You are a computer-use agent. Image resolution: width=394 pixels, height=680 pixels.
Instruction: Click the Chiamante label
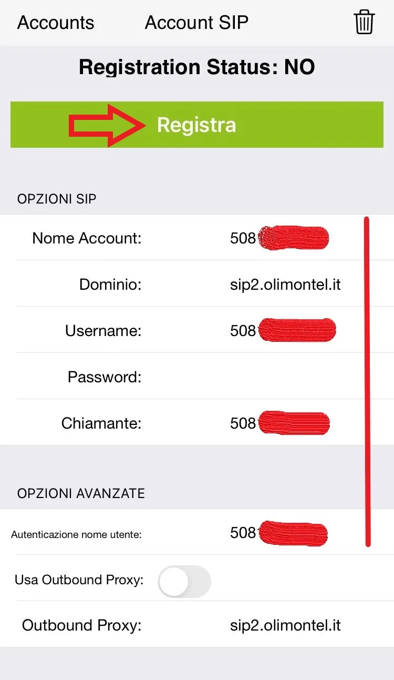(101, 423)
